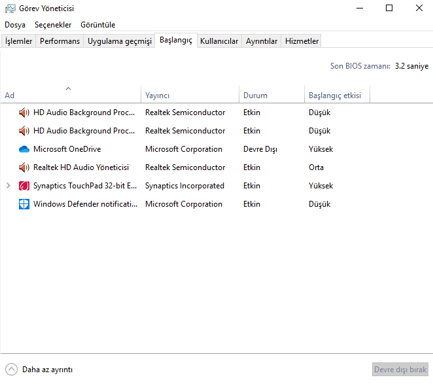Select Synaptics TouchPad 32-bit E... entry name
The width and height of the screenshot is (433, 384).
click(85, 186)
